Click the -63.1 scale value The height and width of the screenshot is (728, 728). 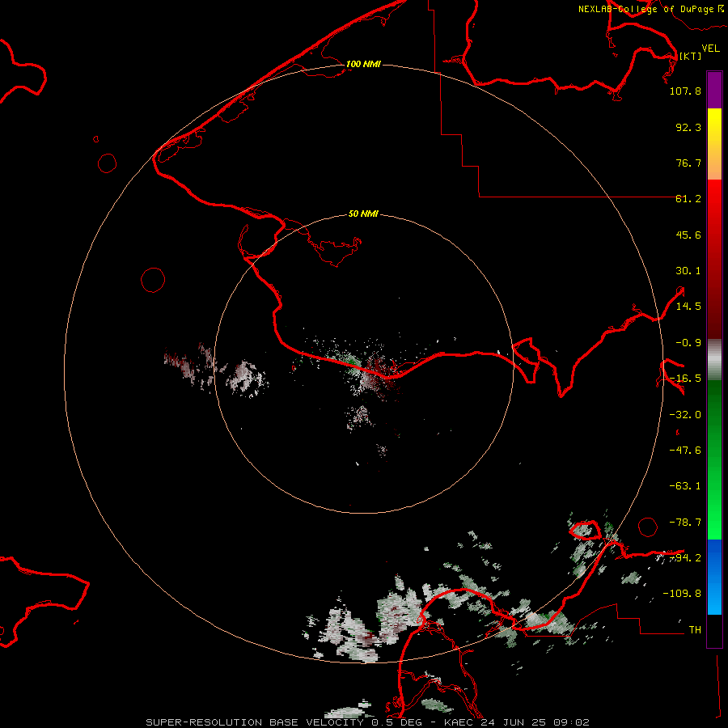(685, 486)
